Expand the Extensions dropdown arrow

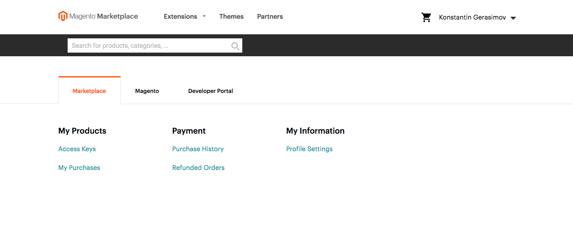coord(204,16)
